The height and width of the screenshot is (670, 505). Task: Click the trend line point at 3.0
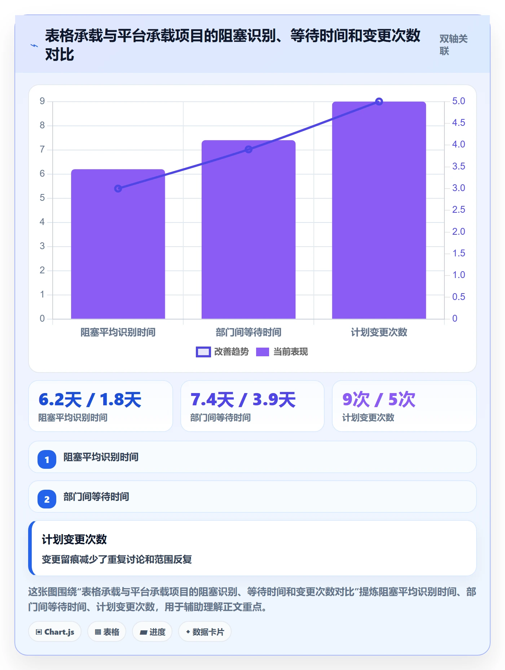[x=118, y=189]
